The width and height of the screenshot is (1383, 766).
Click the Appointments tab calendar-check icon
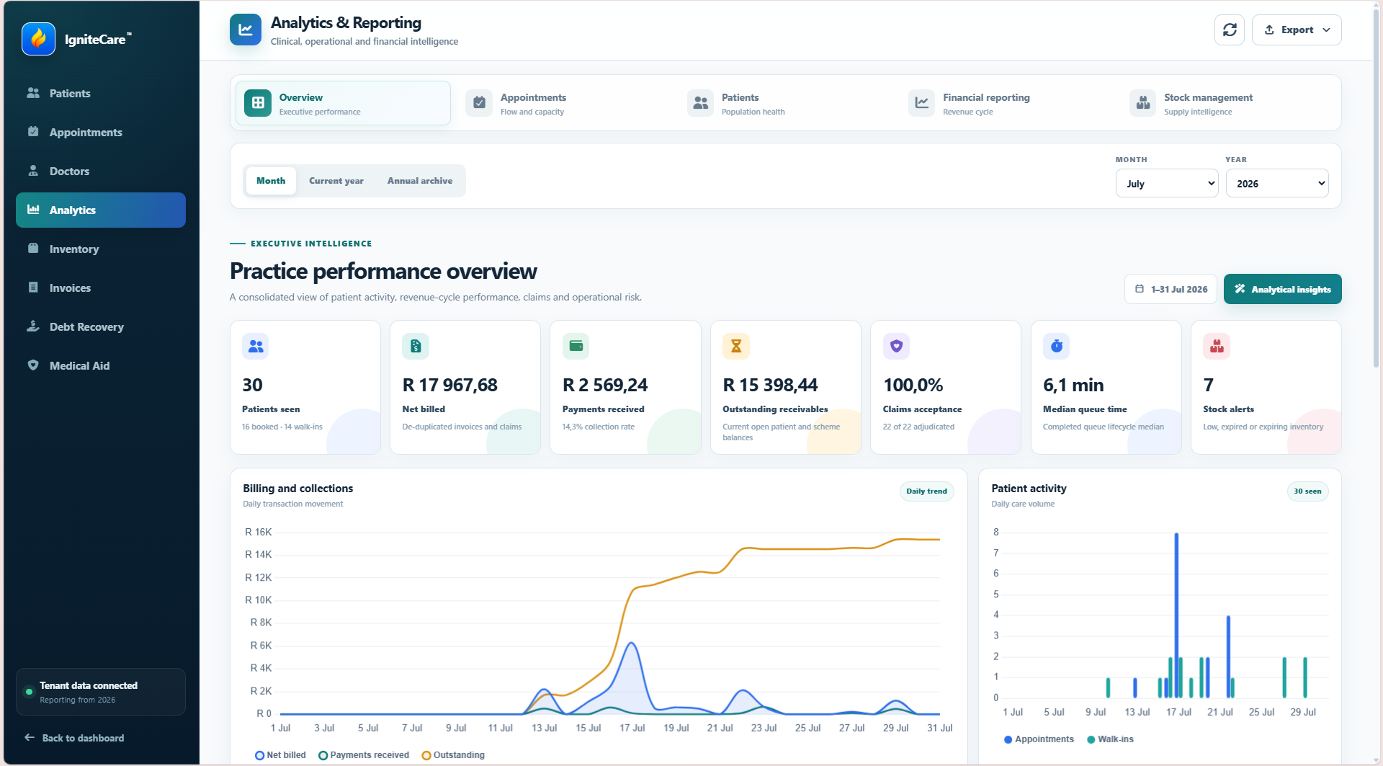pyautogui.click(x=479, y=103)
